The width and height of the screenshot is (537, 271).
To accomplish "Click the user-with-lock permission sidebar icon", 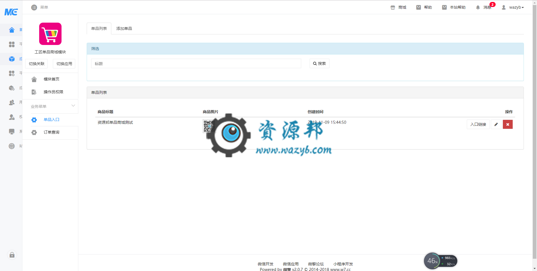I will pos(12,117).
